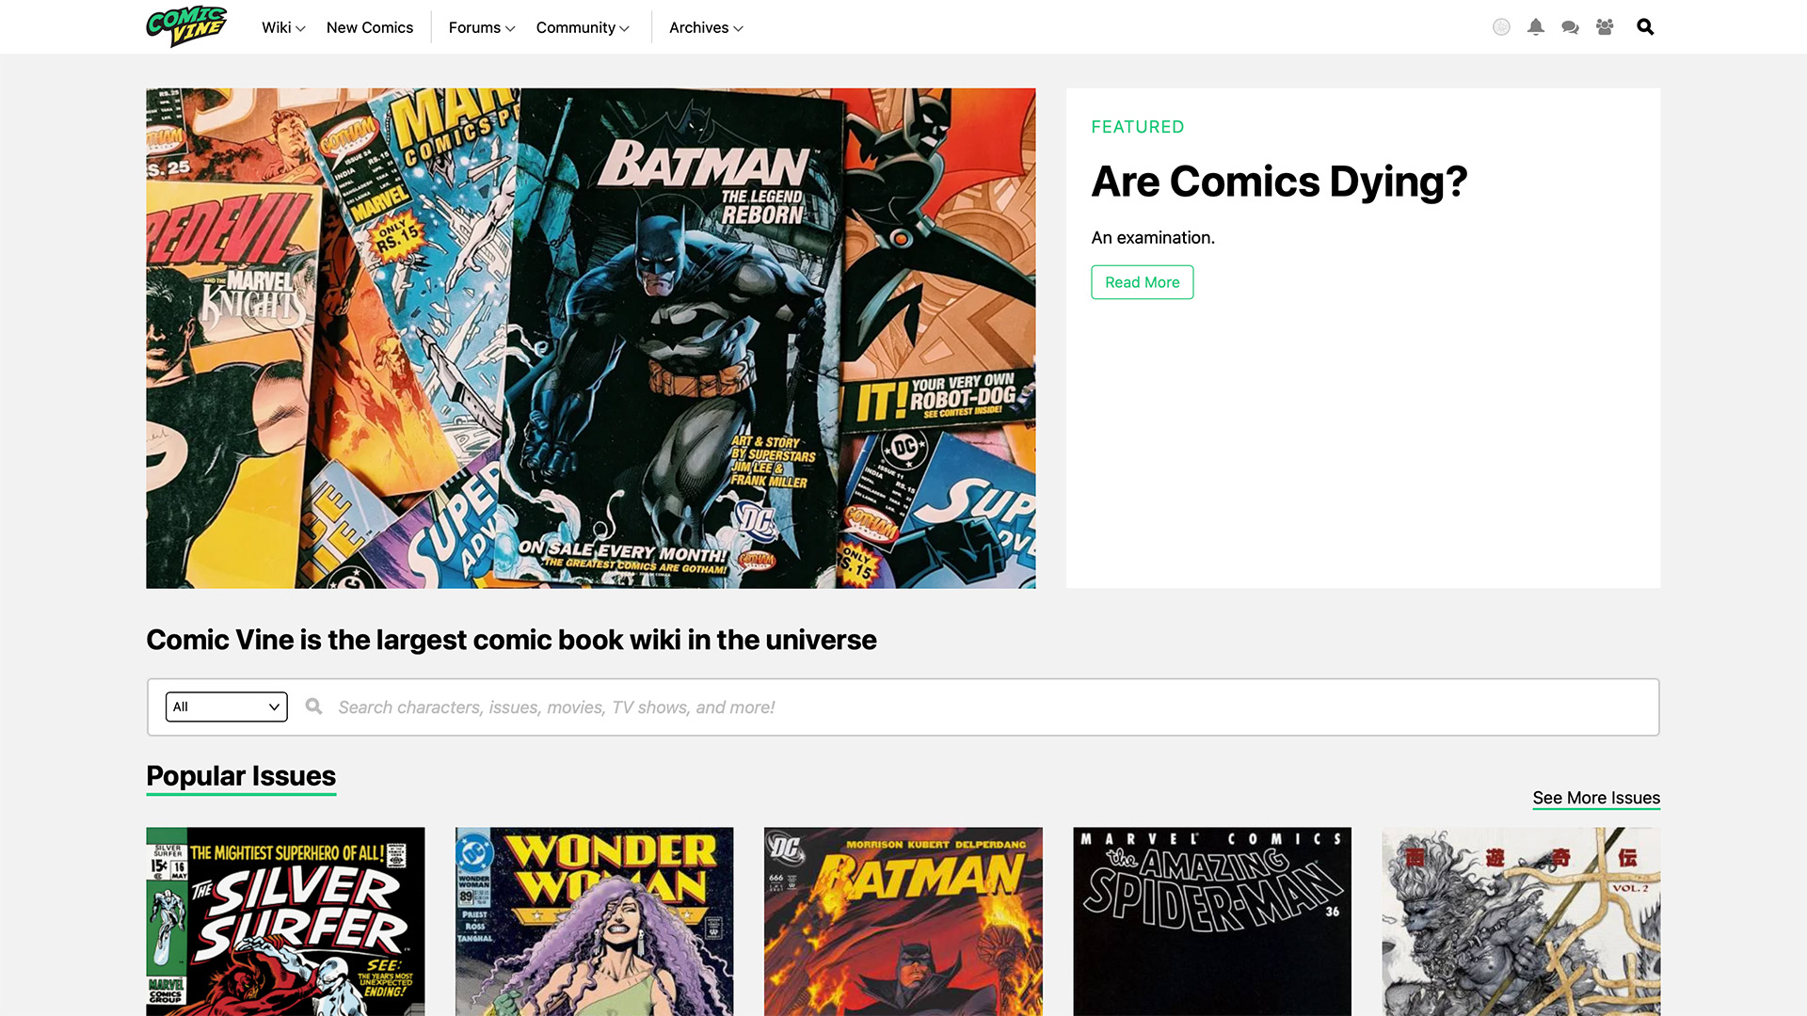Click magnifier icon inside wiki search bar
The height and width of the screenshot is (1016, 1807).
313,706
